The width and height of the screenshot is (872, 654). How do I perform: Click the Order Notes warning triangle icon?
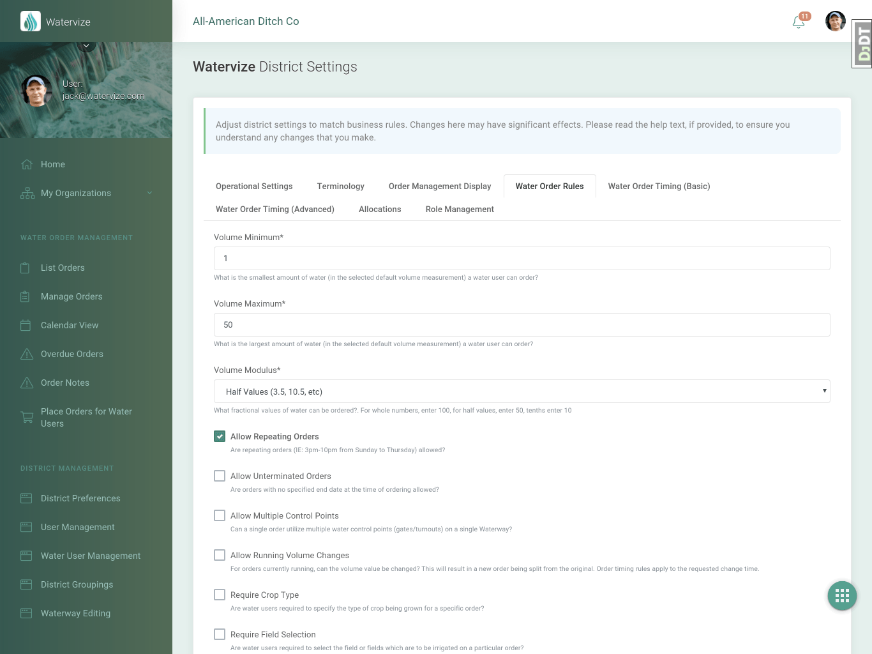27,383
